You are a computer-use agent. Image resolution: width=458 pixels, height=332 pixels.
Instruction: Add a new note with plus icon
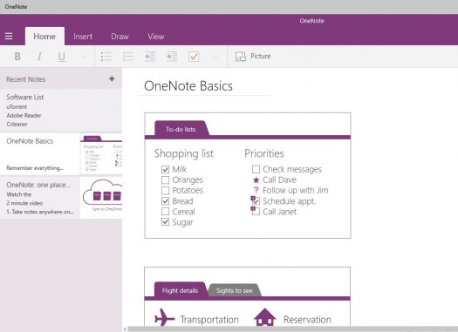[112, 78]
